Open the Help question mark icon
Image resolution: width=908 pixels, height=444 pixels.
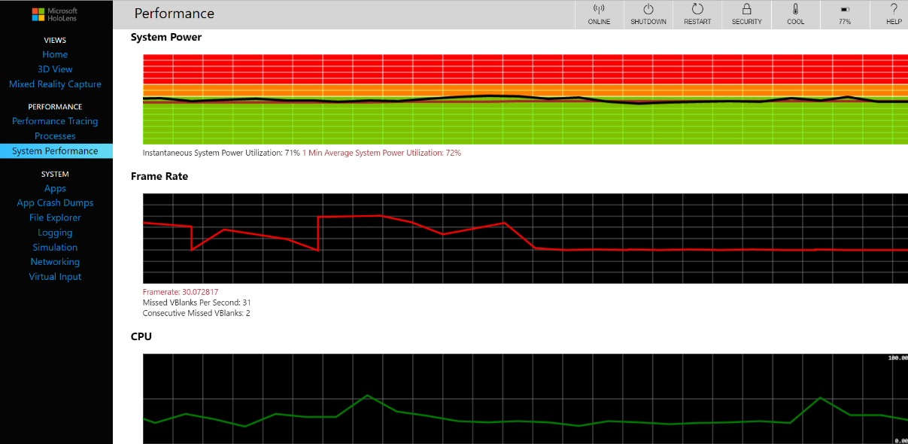pyautogui.click(x=894, y=9)
